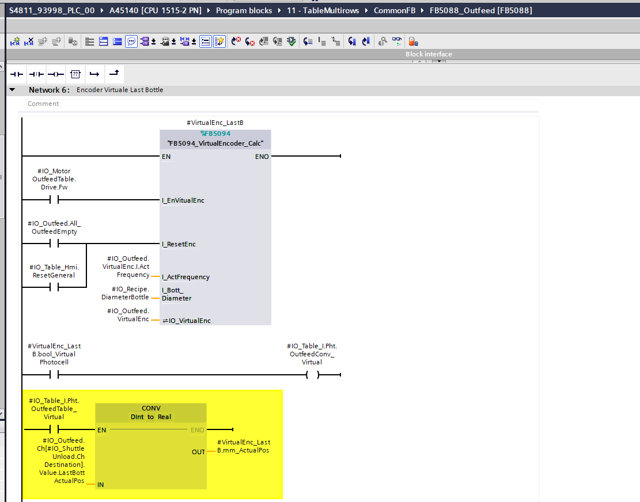Toggle monitoring on/off glasses icon

point(397,41)
